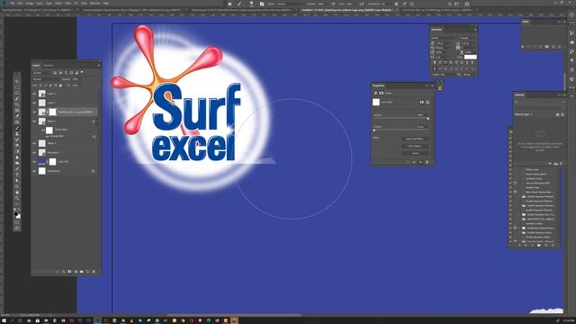This screenshot has width=576, height=324.
Task: Click the Libraries search field
Action: 538,102
